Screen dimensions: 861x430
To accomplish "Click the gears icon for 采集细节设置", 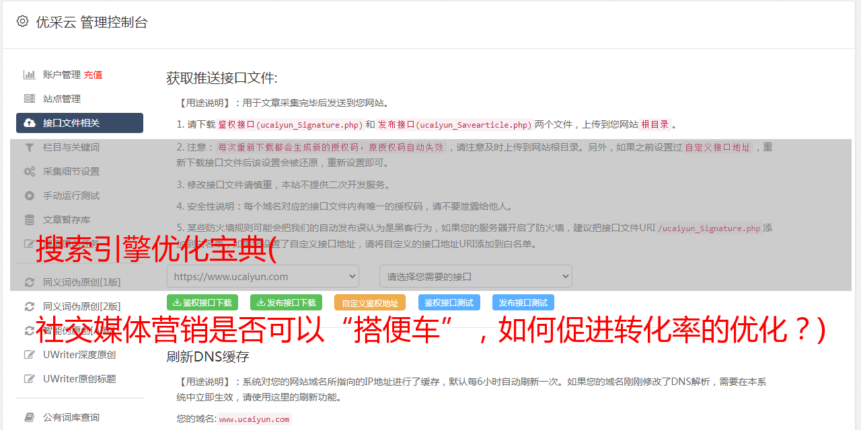I will pyautogui.click(x=30, y=171).
